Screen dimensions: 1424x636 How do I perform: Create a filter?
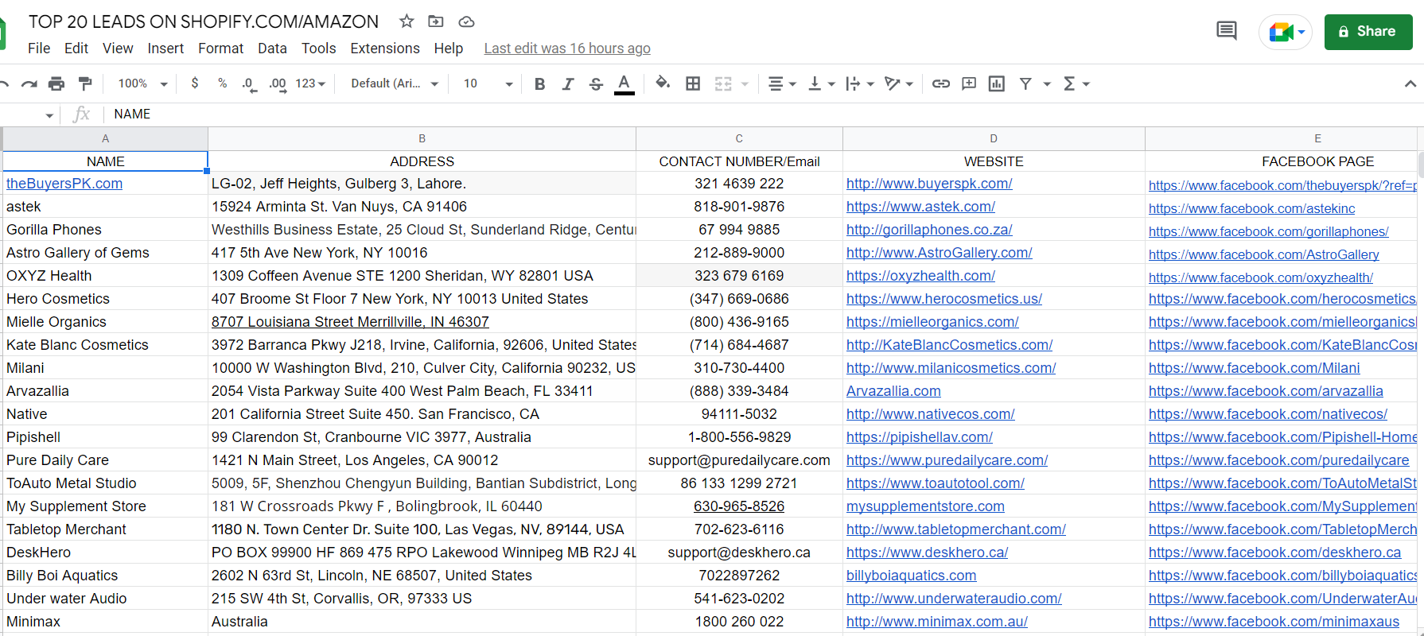click(1026, 83)
